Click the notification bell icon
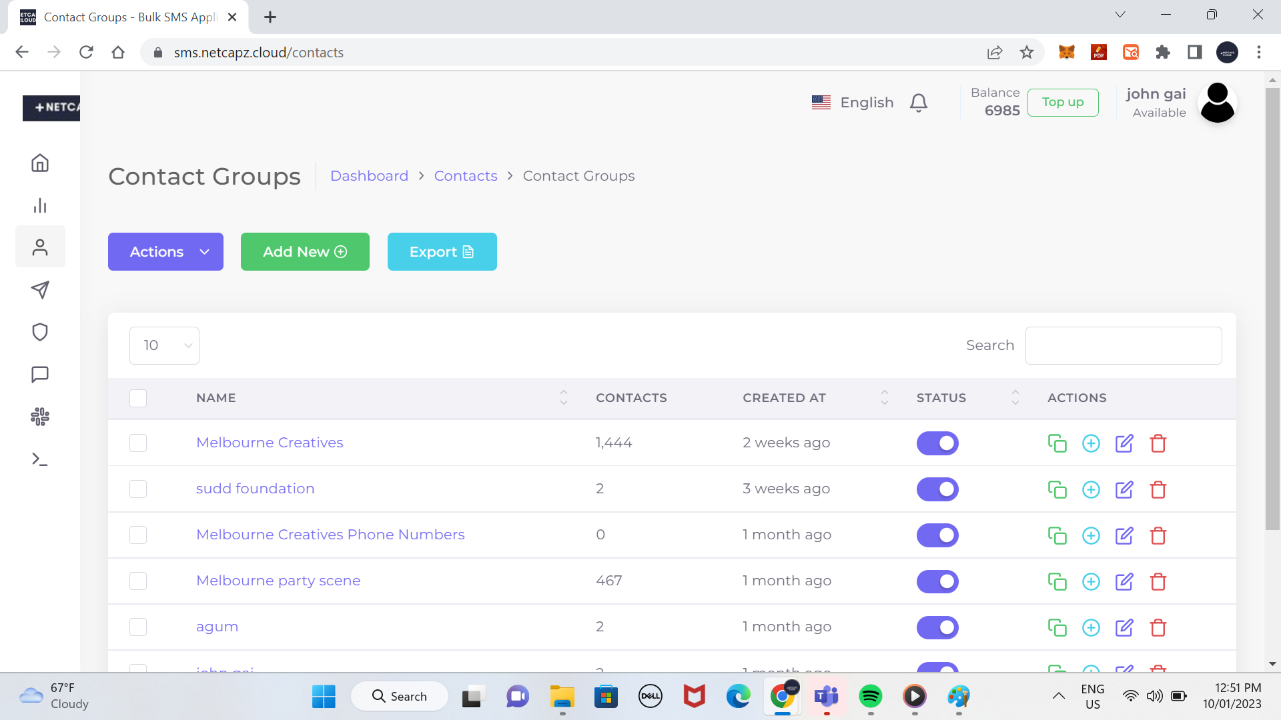The image size is (1281, 720). (x=919, y=103)
